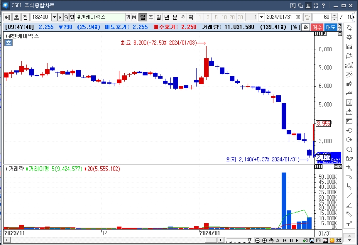Click the pin icon in title bar

308,6
